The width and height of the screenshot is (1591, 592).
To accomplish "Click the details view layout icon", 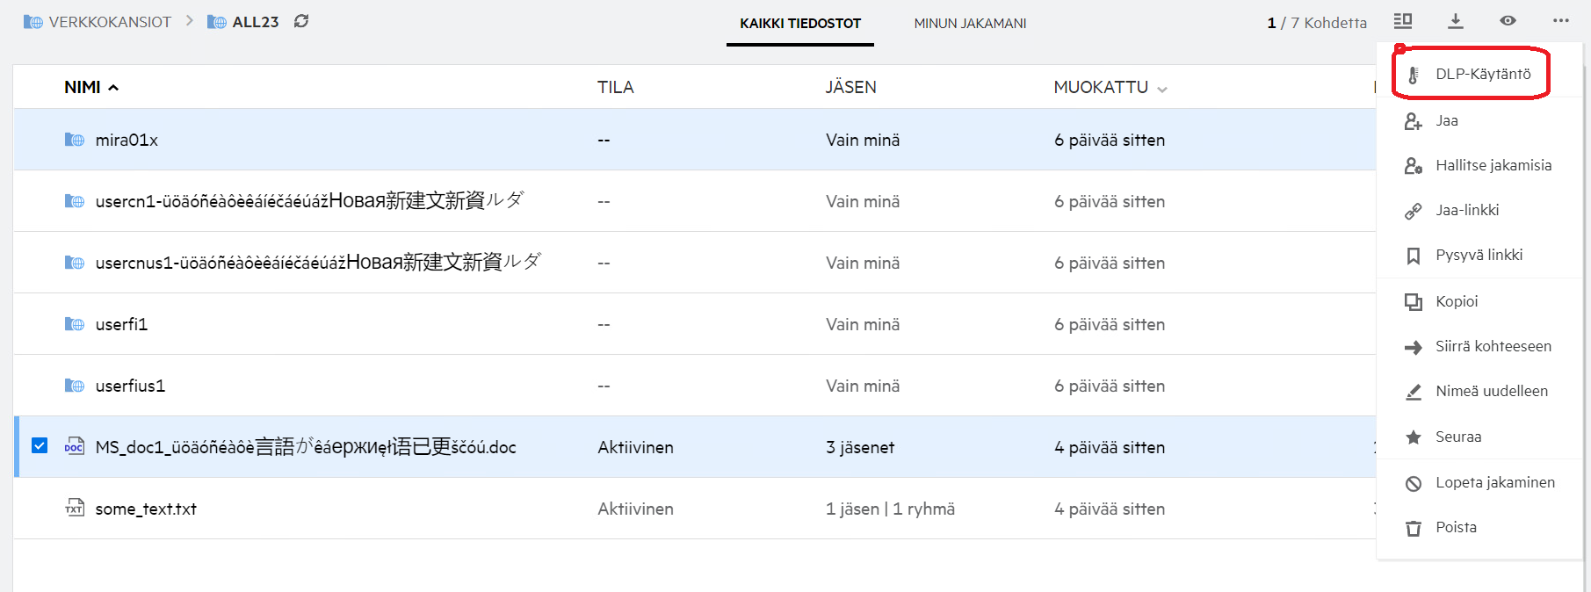I will pos(1403,21).
